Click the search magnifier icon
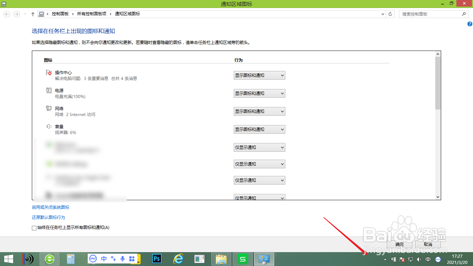This screenshot has height=266, width=473. pos(464,14)
